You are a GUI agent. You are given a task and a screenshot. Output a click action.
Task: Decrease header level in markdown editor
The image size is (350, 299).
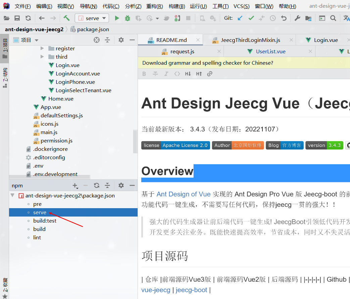pos(188,74)
